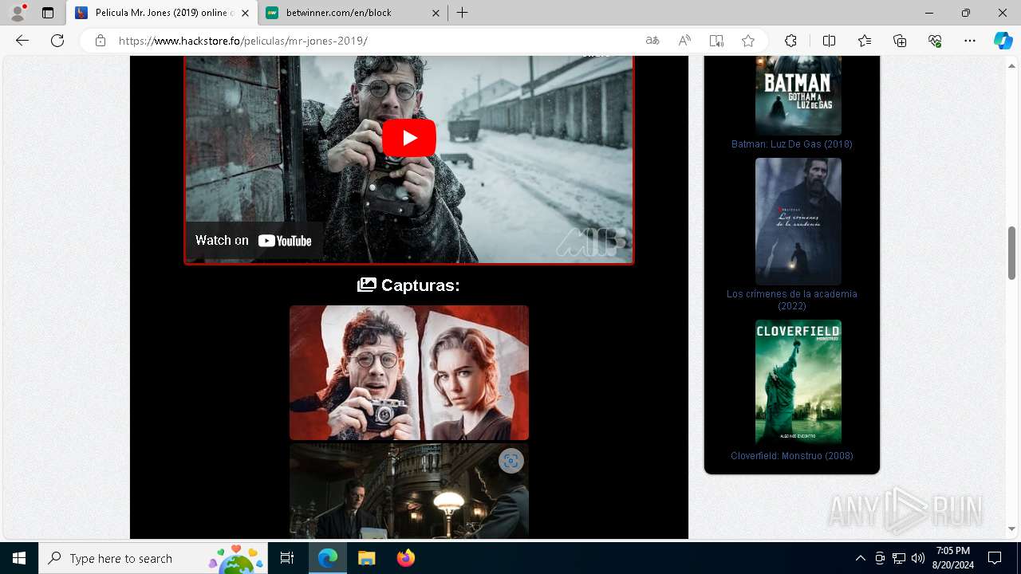
Task: Show hidden tray icons chevron
Action: point(860,558)
